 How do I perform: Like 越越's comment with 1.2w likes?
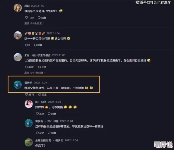[26, 18]
